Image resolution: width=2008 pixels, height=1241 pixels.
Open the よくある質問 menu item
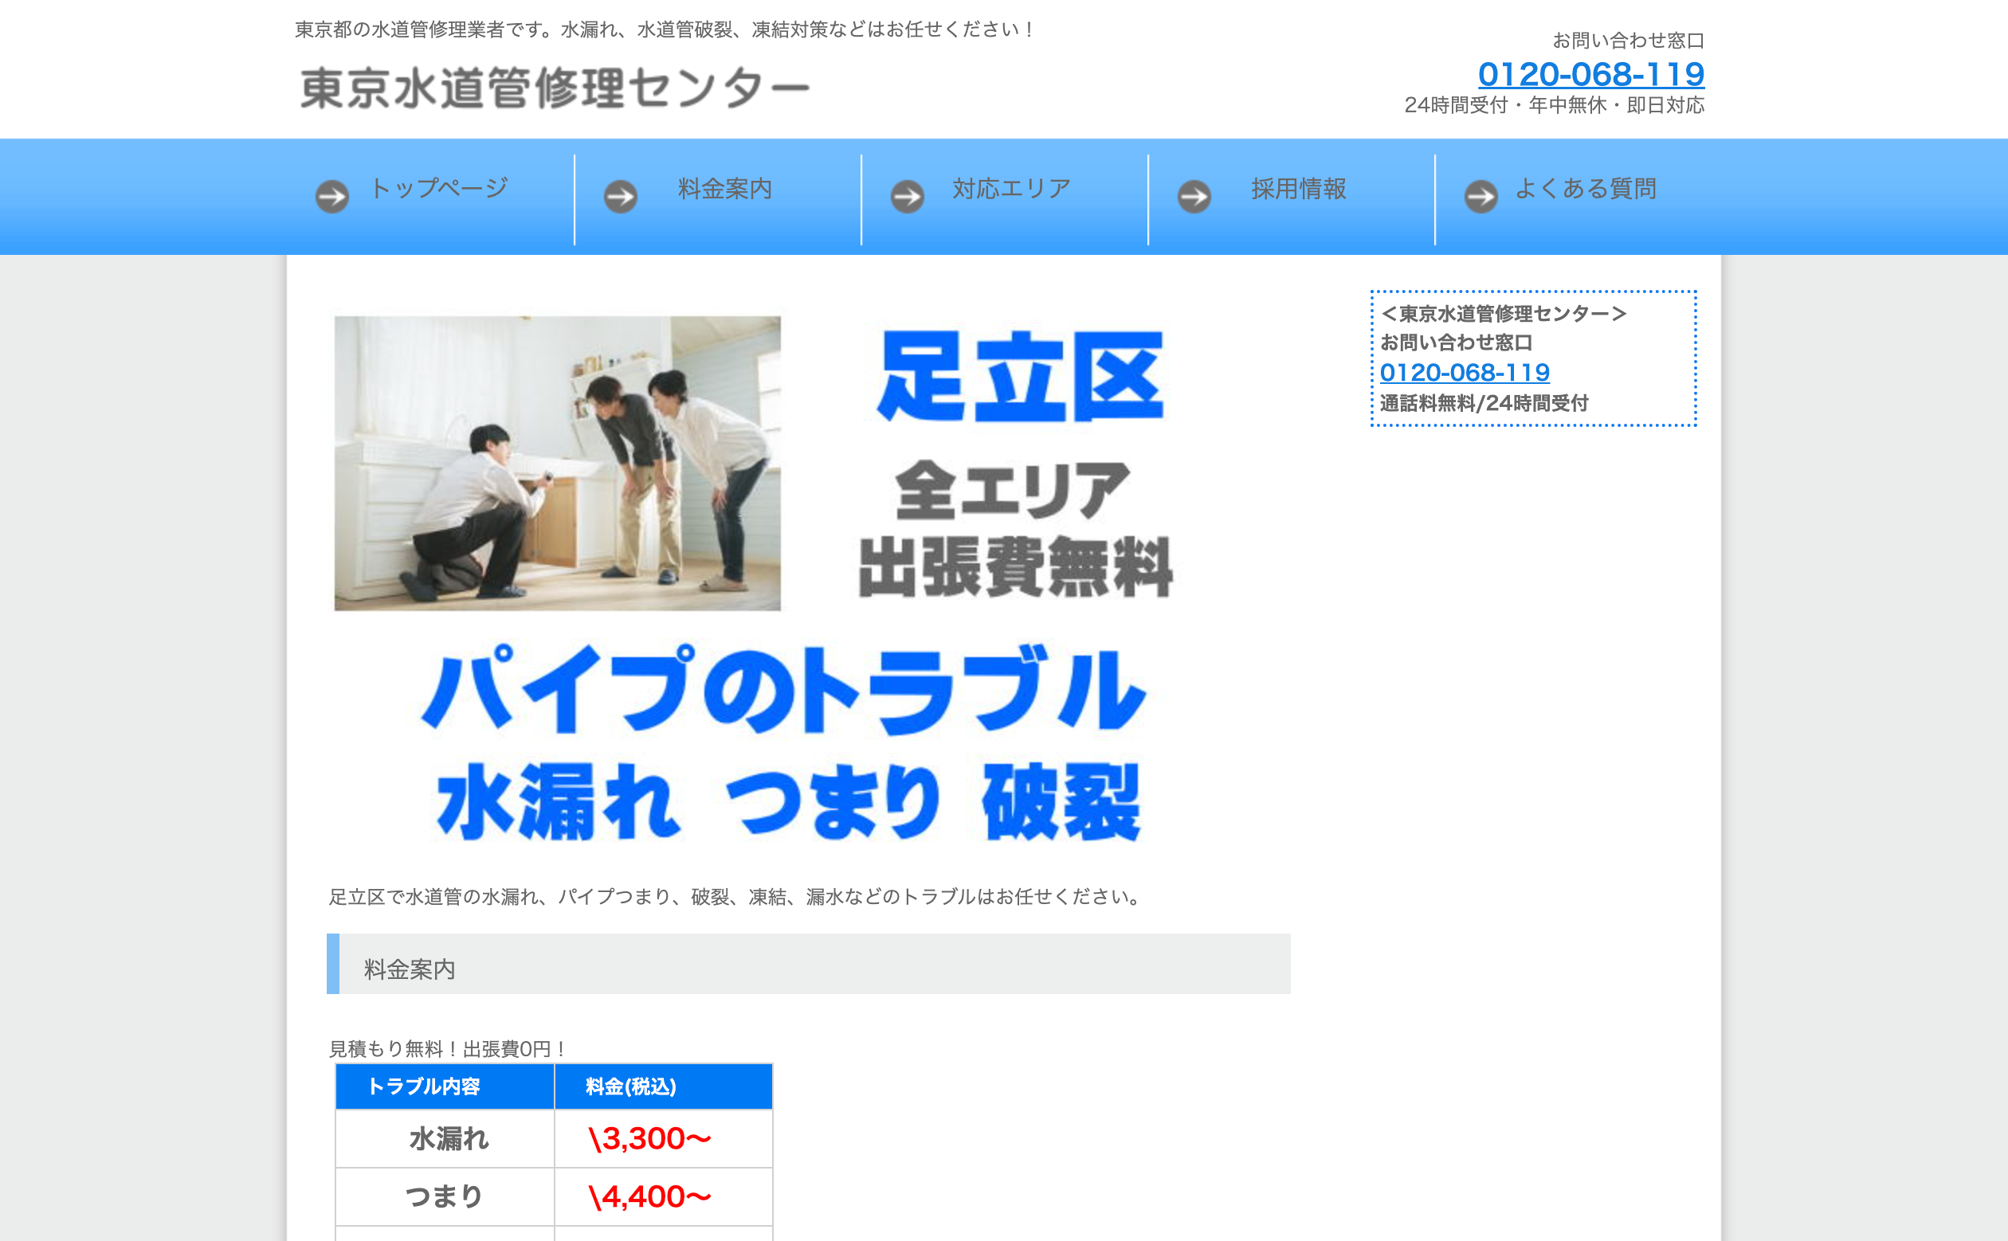click(x=1585, y=189)
